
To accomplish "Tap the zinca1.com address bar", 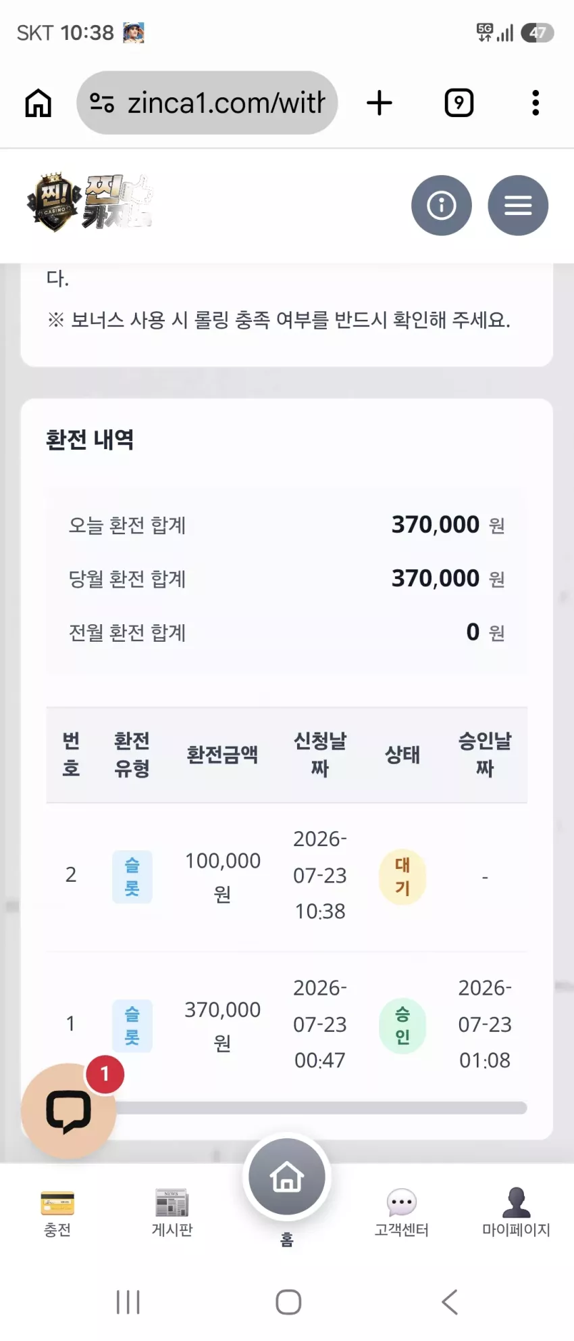I will coord(207,103).
